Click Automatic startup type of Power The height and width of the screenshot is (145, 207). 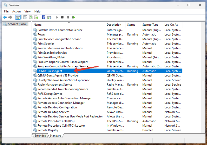(149, 34)
